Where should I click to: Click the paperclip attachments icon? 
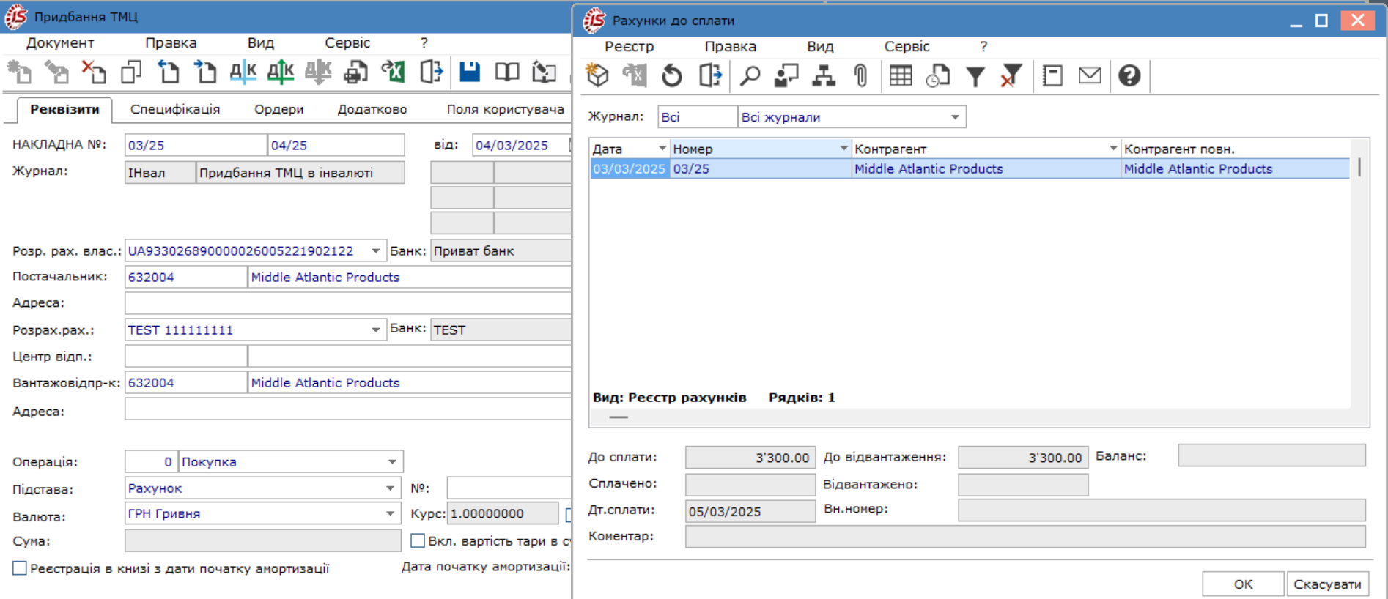pos(861,75)
